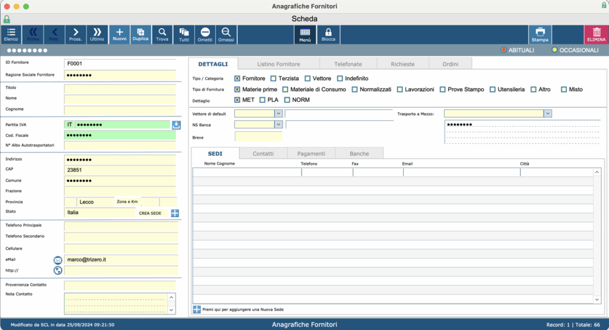Uncheck the Materie prime checkbox
609x330 pixels.
point(237,89)
